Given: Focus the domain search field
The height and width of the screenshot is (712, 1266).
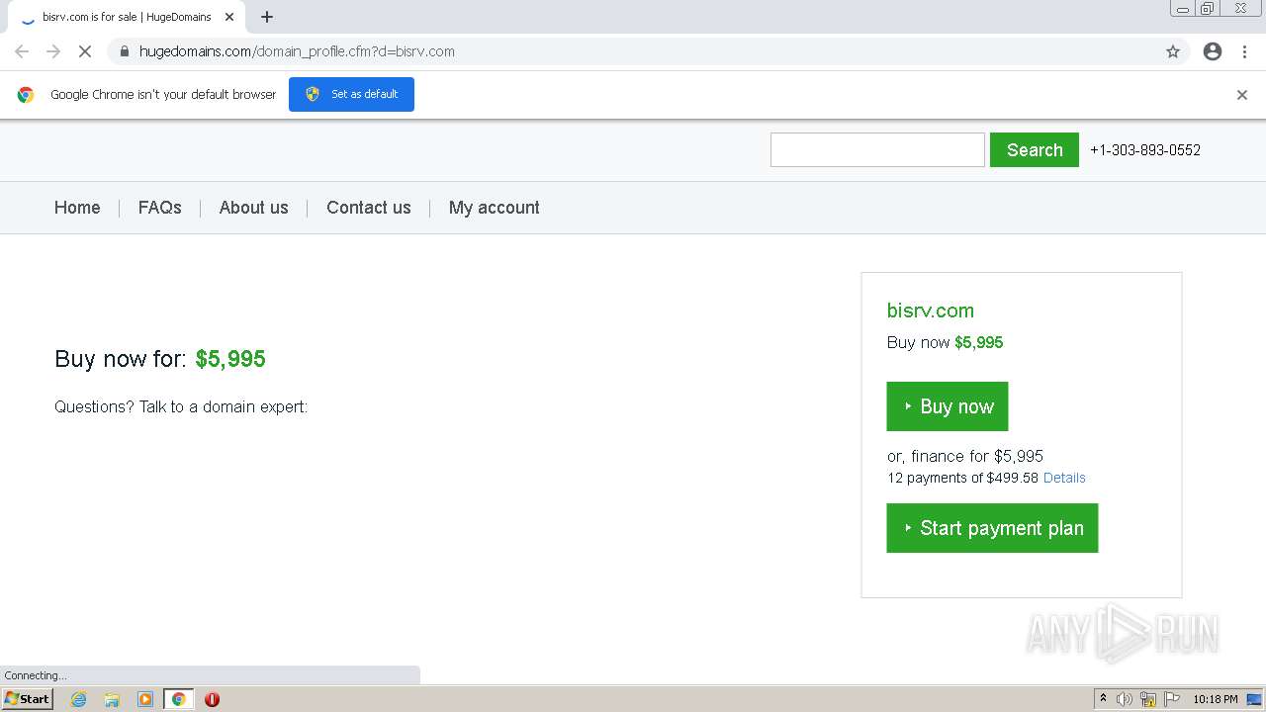Looking at the screenshot, I should [877, 149].
